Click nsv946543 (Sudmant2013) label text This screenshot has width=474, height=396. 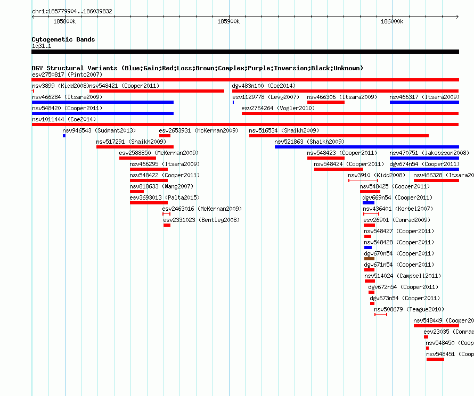coord(99,130)
